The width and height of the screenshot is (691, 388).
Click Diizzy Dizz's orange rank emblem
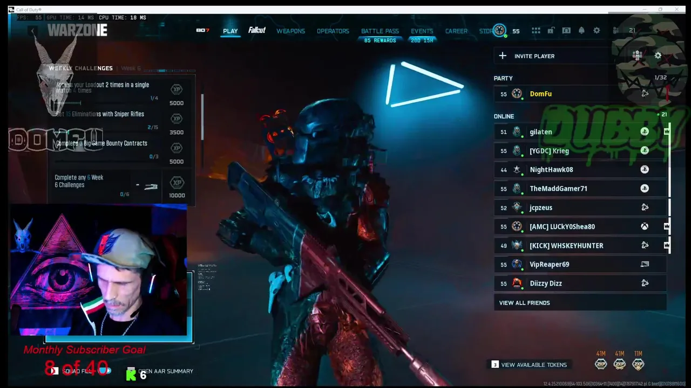(517, 283)
